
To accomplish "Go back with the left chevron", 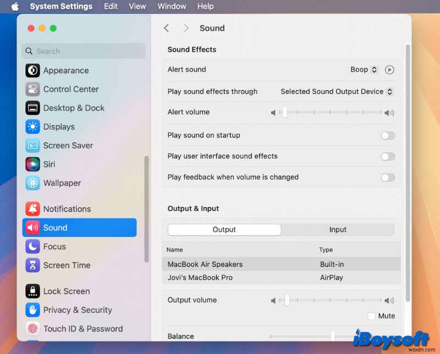I will 167,28.
